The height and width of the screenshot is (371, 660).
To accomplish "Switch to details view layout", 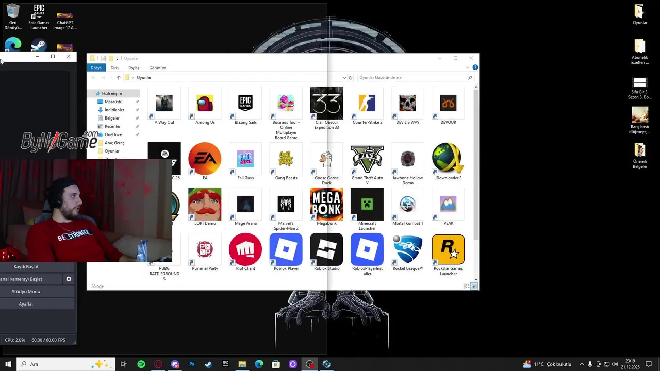I will 467,286.
